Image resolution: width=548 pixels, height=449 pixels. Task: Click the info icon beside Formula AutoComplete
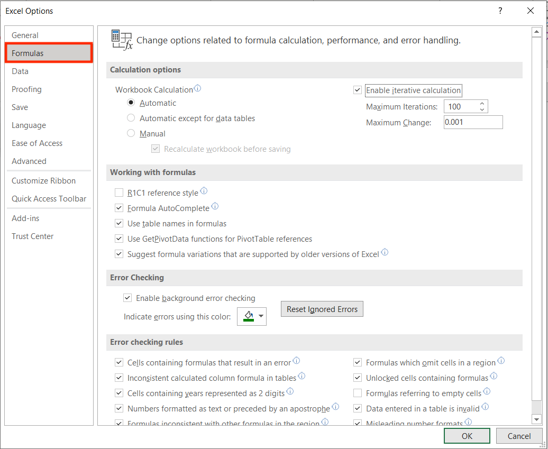click(x=215, y=206)
